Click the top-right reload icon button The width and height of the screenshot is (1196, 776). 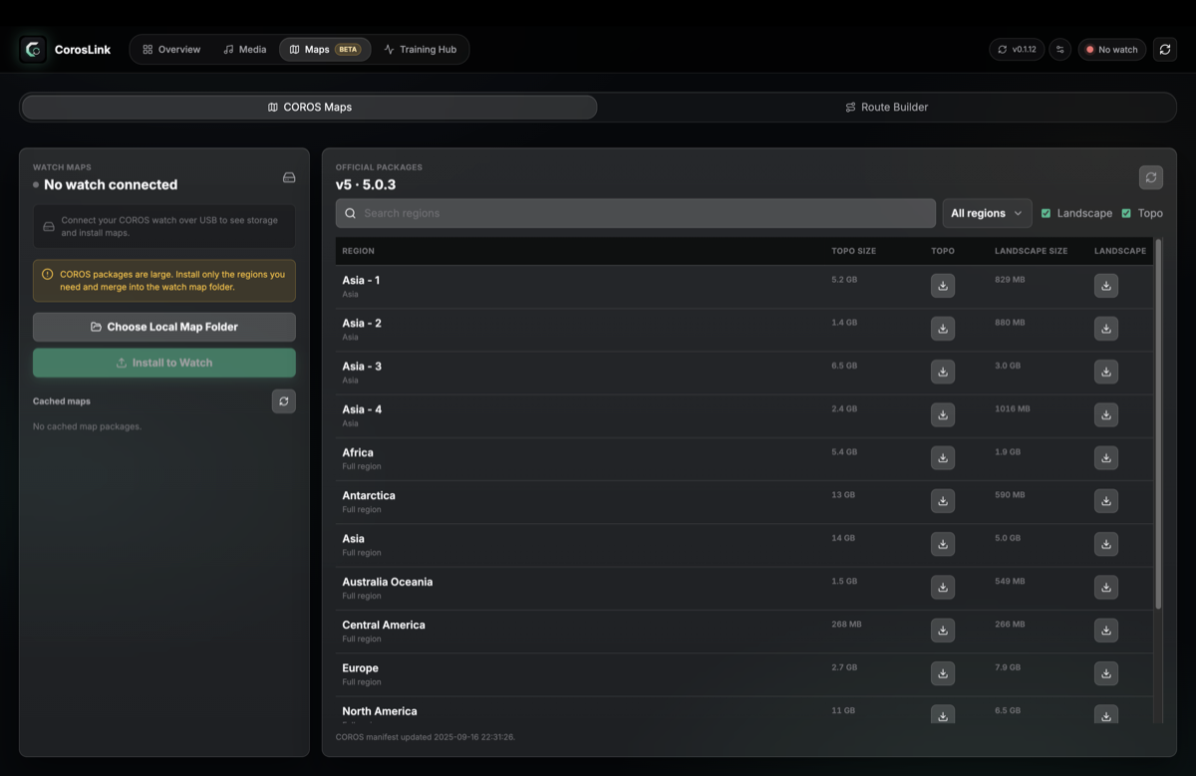(1165, 49)
